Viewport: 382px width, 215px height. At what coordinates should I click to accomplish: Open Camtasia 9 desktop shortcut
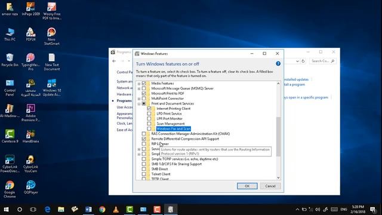tap(10, 136)
